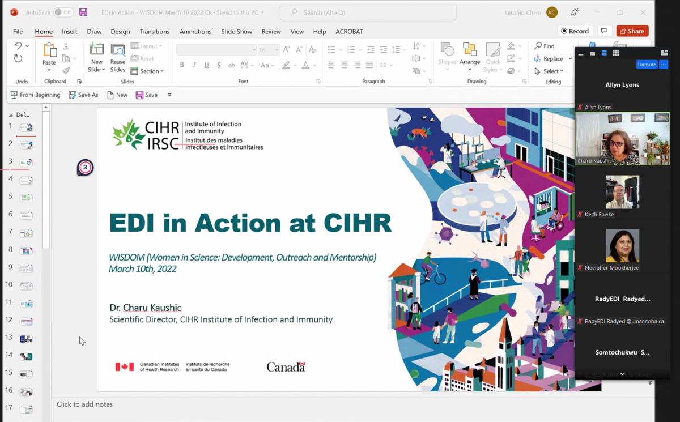680x422 pixels.
Task: Expand the Section dropdown
Action: (x=147, y=71)
